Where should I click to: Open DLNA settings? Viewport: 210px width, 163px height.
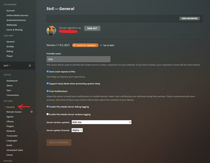click(9, 145)
